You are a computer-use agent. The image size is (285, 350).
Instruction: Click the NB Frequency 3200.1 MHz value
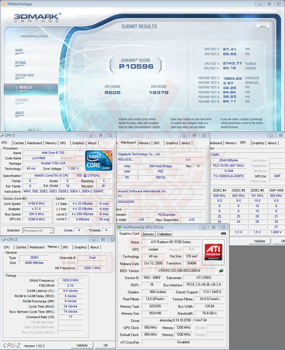92,268
